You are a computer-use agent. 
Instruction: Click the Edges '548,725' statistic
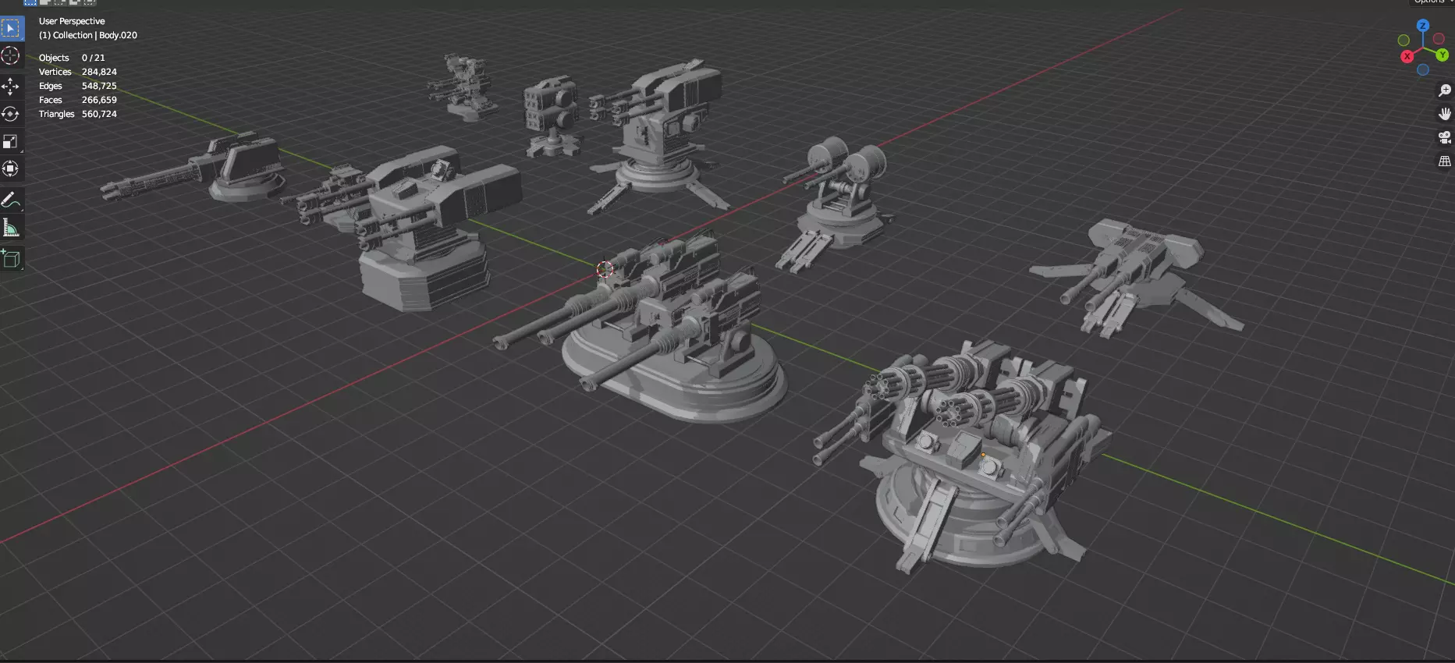99,86
